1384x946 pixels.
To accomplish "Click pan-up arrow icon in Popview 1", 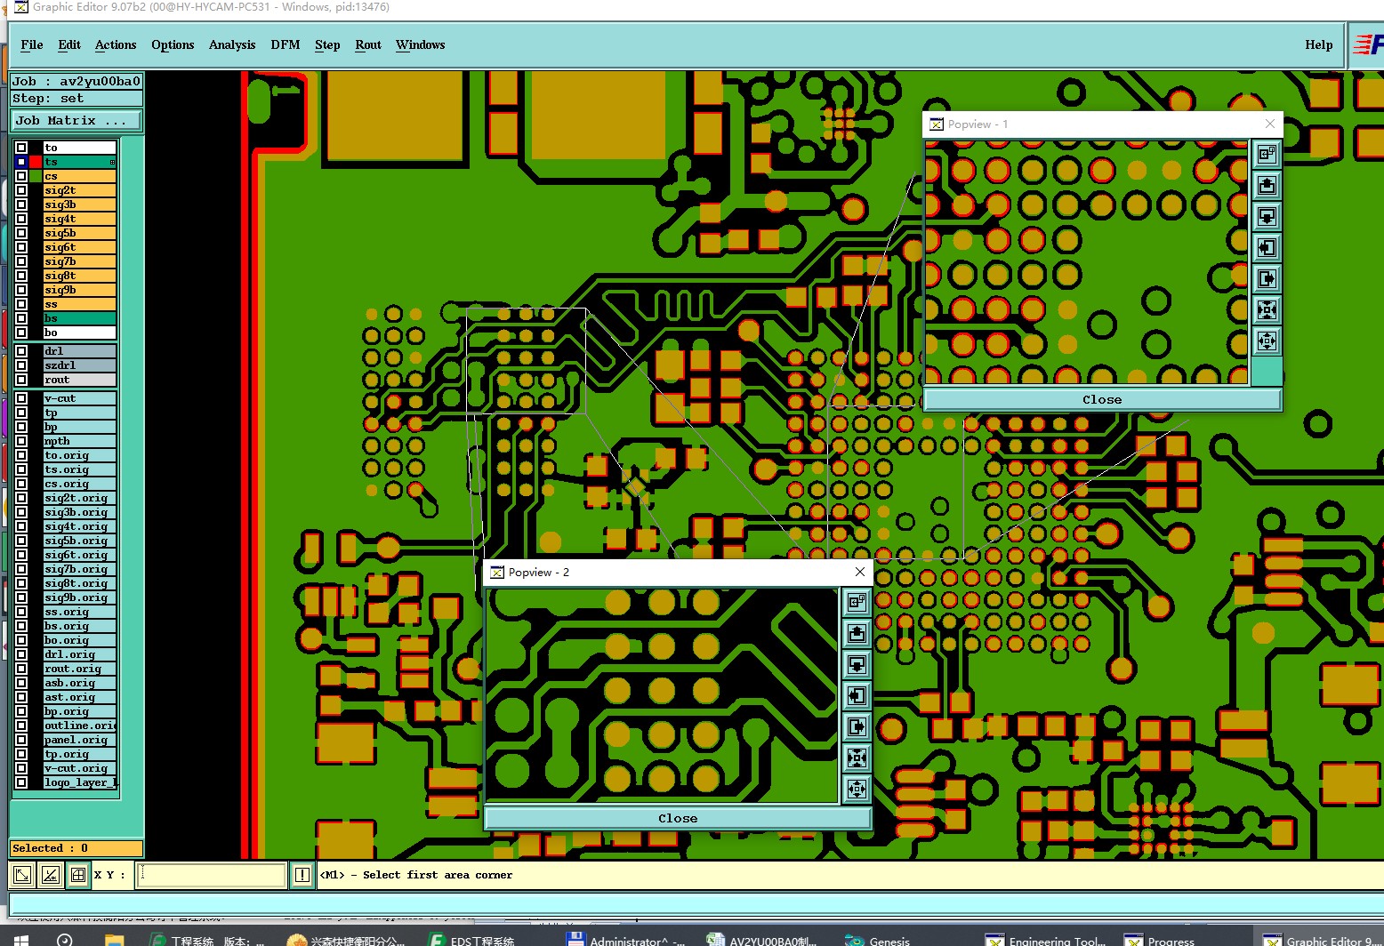I will click(x=1267, y=185).
